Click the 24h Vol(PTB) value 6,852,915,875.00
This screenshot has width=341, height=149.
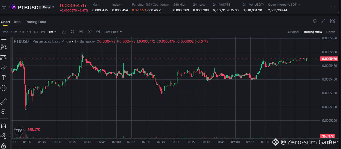click(x=225, y=10)
